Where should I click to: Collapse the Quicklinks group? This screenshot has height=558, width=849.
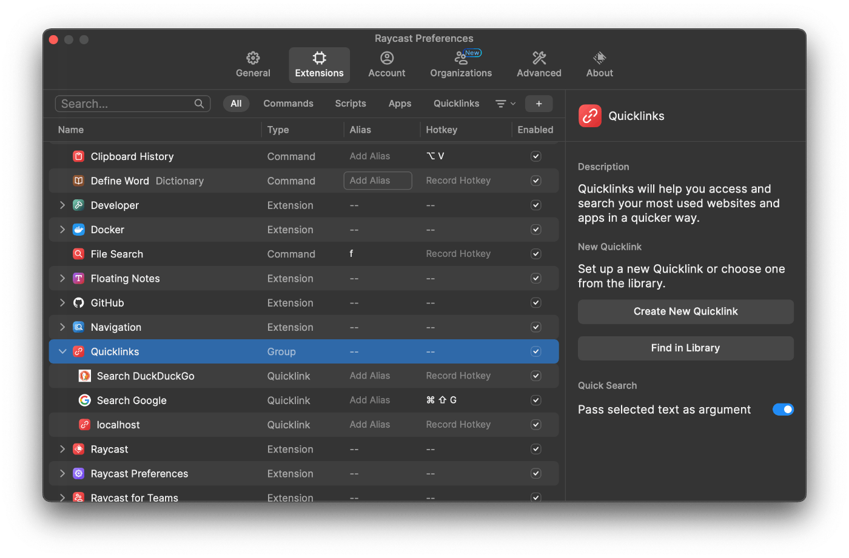pyautogui.click(x=62, y=351)
